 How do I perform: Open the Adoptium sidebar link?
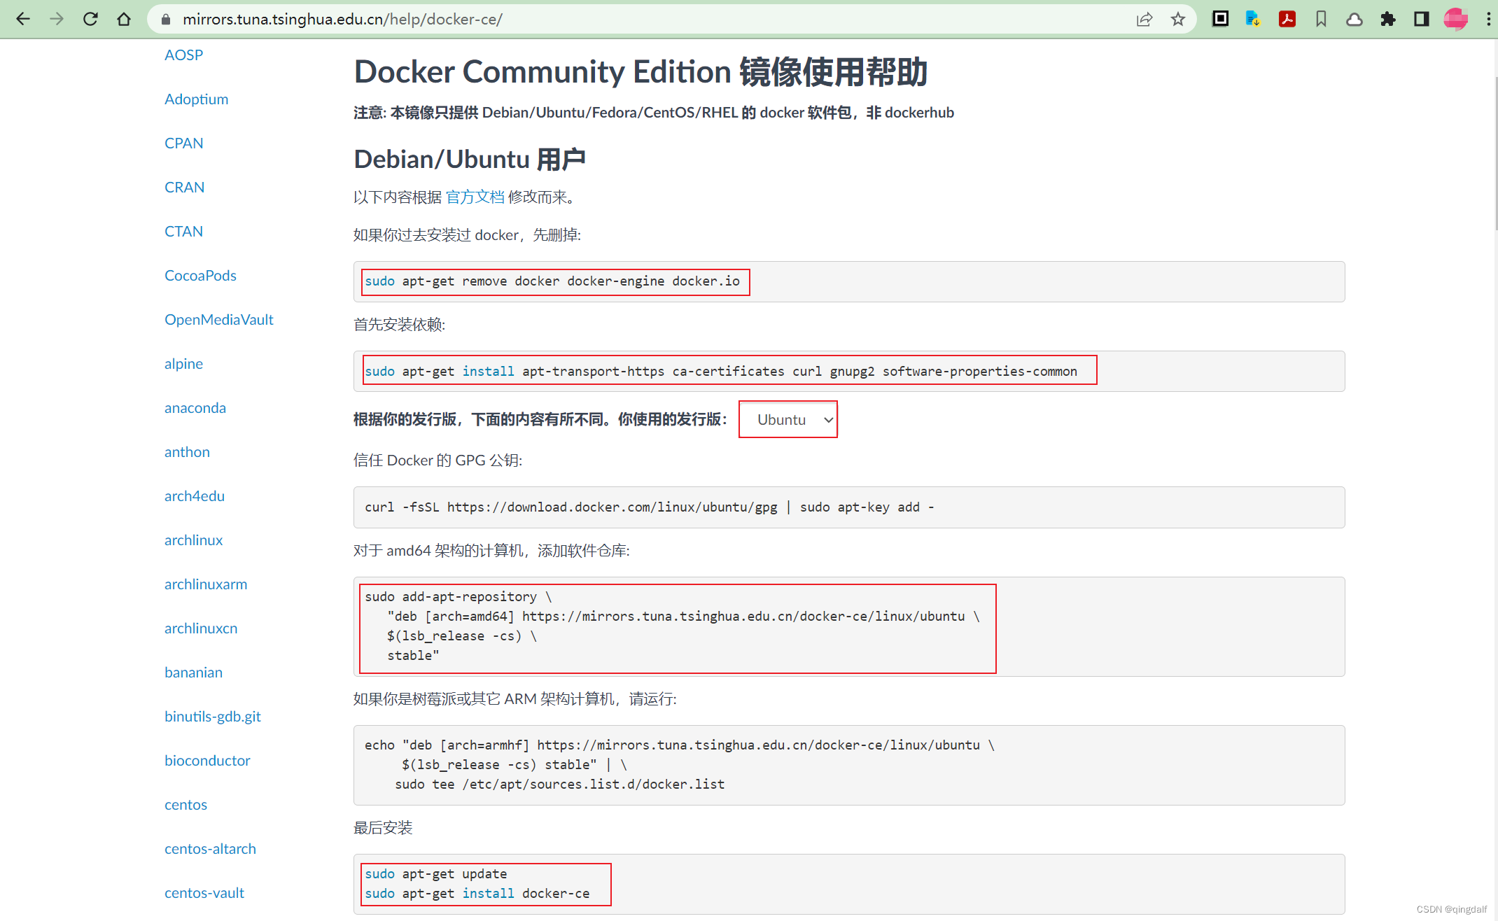pyautogui.click(x=196, y=99)
